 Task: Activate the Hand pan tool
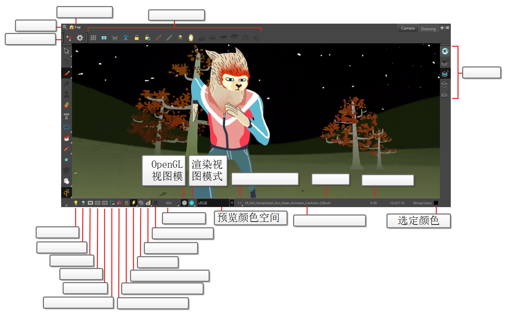pos(66,181)
